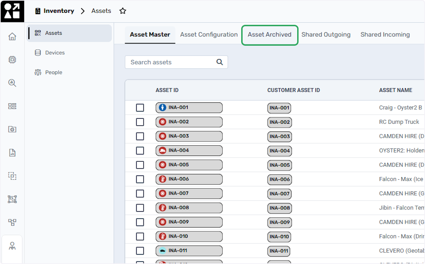Screen dimensions: 425x264
Task: Open asset ID badge INA-007
Action: 189,193
